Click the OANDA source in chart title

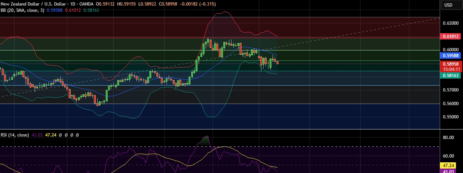87,4
